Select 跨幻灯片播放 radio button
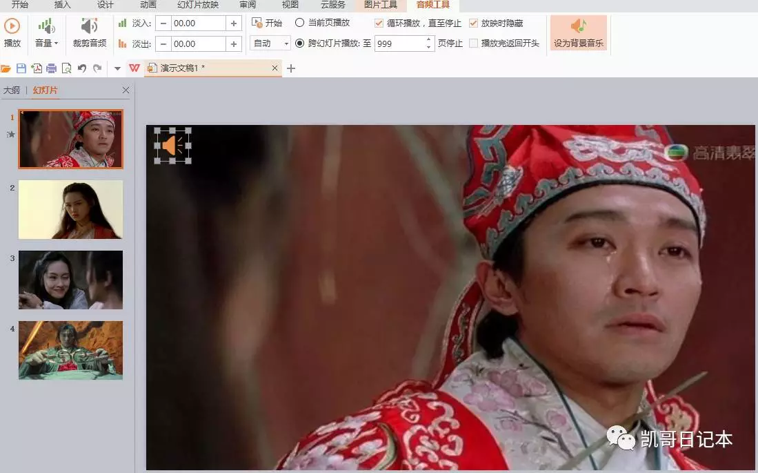The image size is (758, 473). coord(299,43)
